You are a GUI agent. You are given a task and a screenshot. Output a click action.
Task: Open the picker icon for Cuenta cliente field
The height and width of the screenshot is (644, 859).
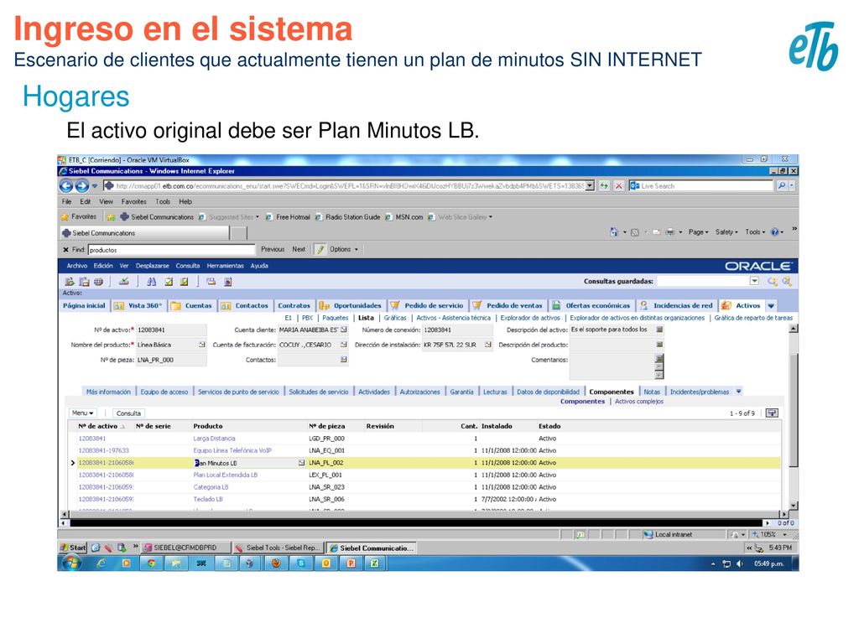pyautogui.click(x=343, y=330)
